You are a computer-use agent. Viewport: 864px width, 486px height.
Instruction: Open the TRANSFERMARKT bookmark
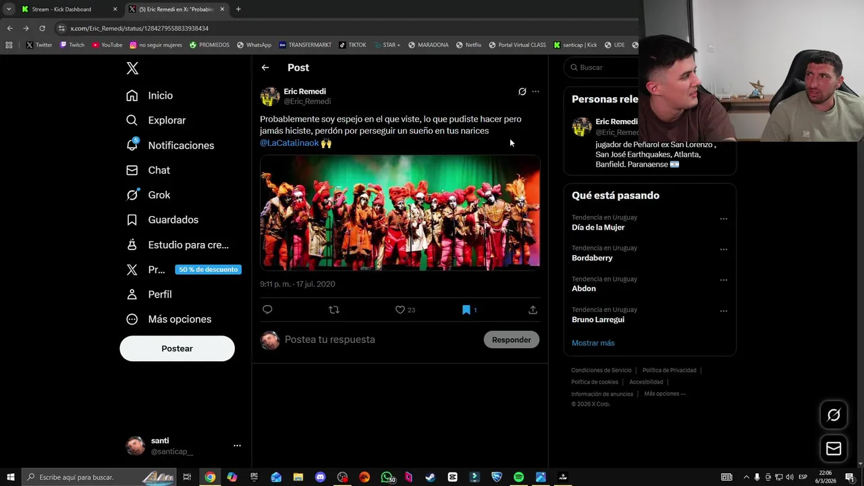[305, 45]
